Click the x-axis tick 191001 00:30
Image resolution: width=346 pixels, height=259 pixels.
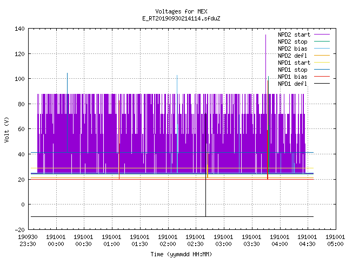pos(83,241)
